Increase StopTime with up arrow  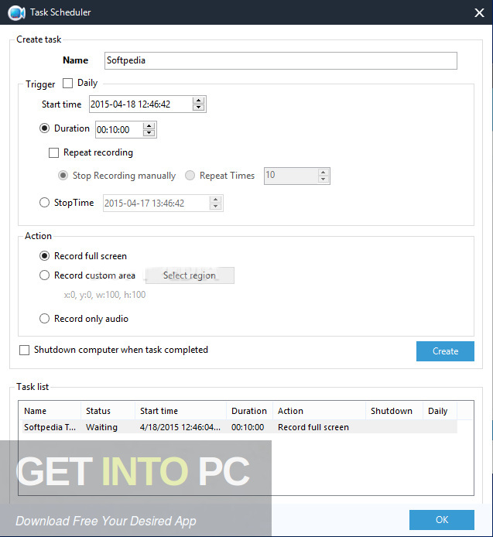(x=215, y=200)
